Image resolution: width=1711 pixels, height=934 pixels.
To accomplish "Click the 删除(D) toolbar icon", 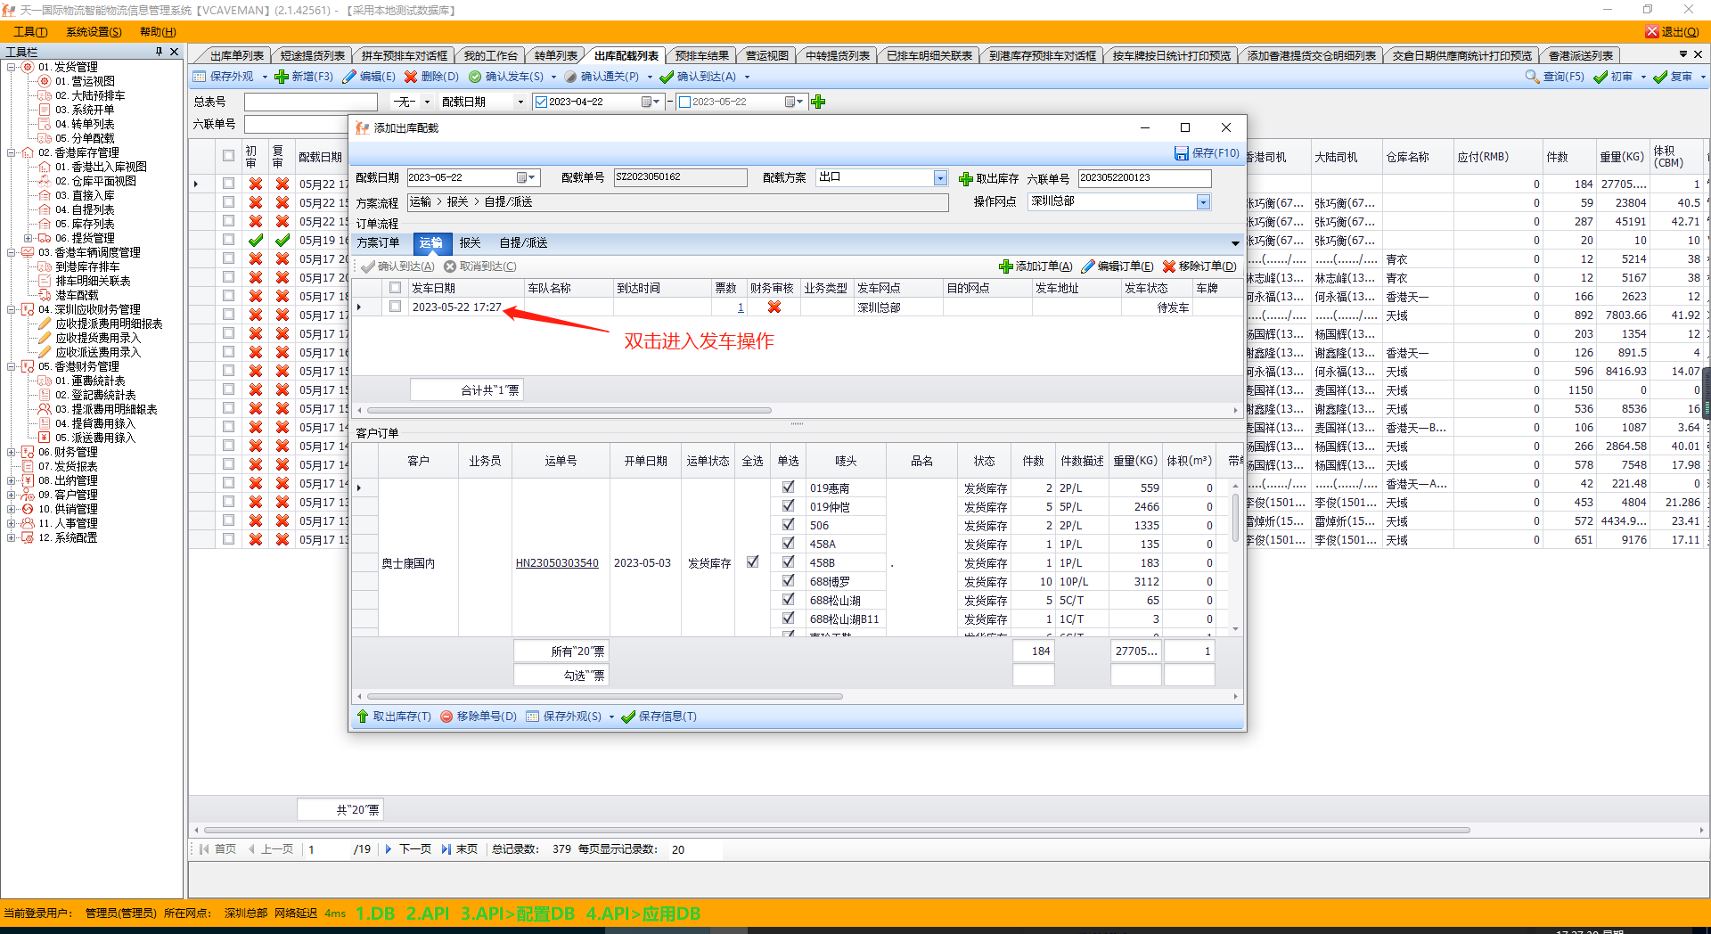I will [411, 77].
